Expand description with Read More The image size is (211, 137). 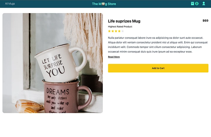(x=114, y=57)
